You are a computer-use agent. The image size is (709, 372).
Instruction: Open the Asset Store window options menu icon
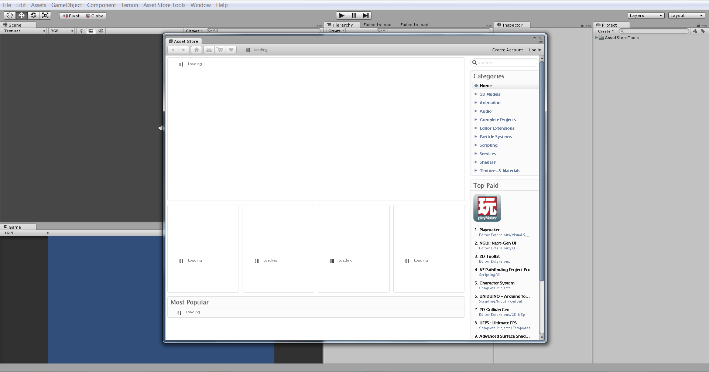540,42
